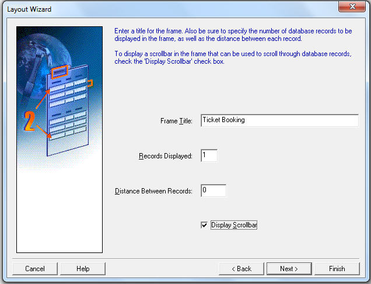This screenshot has height=284, width=371.
Task: Click the Frame Title label
Action: (176, 121)
